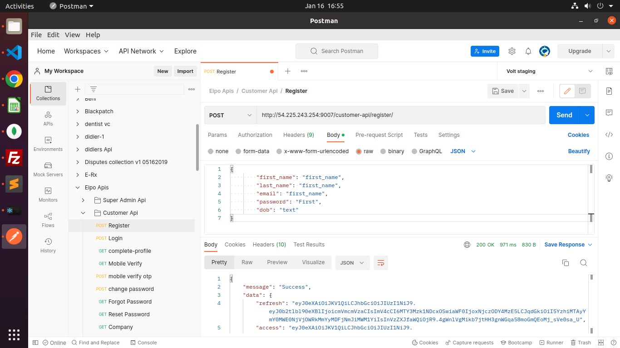Switch to the Headers request tab

point(298,135)
